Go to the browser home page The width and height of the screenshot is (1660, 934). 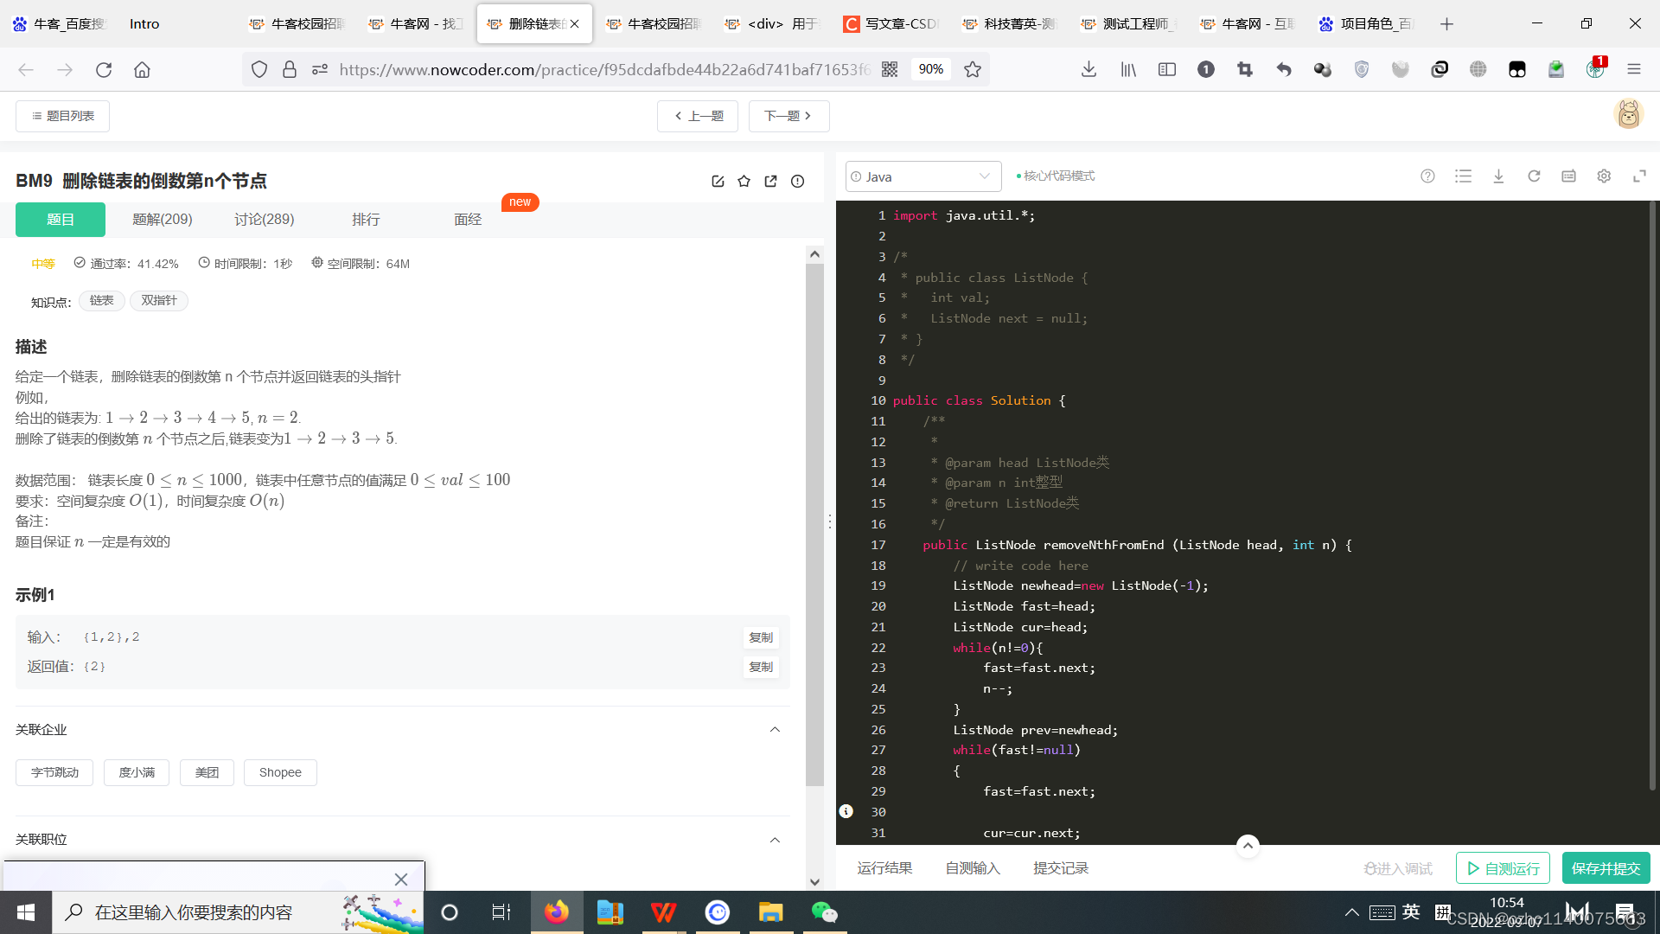click(142, 69)
